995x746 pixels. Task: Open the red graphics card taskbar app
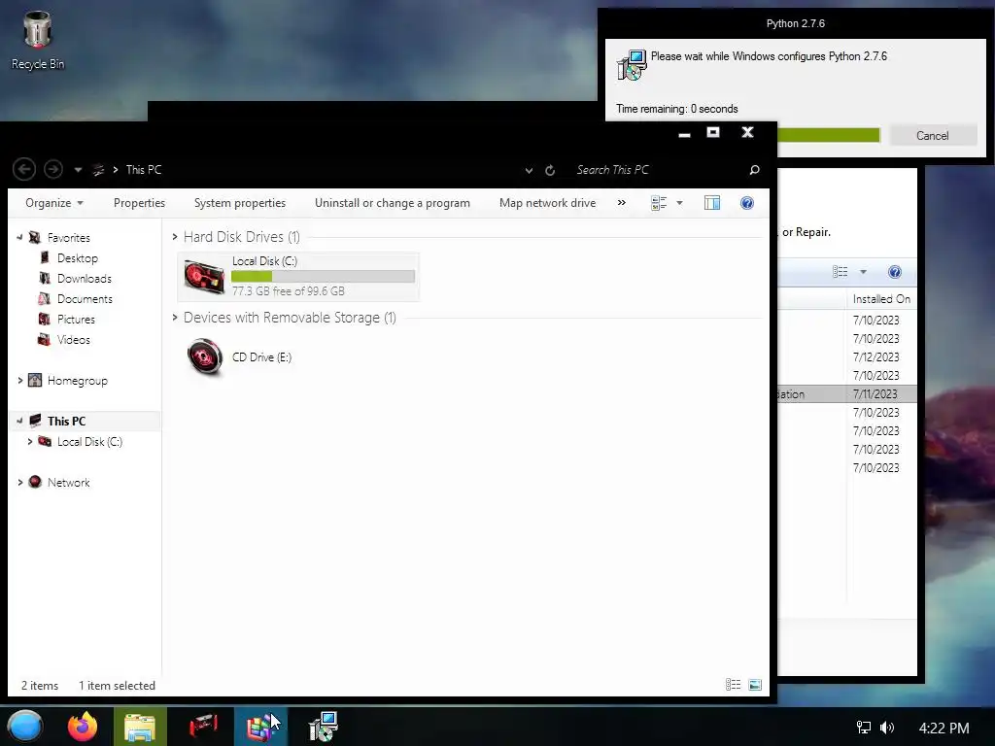[x=202, y=727]
